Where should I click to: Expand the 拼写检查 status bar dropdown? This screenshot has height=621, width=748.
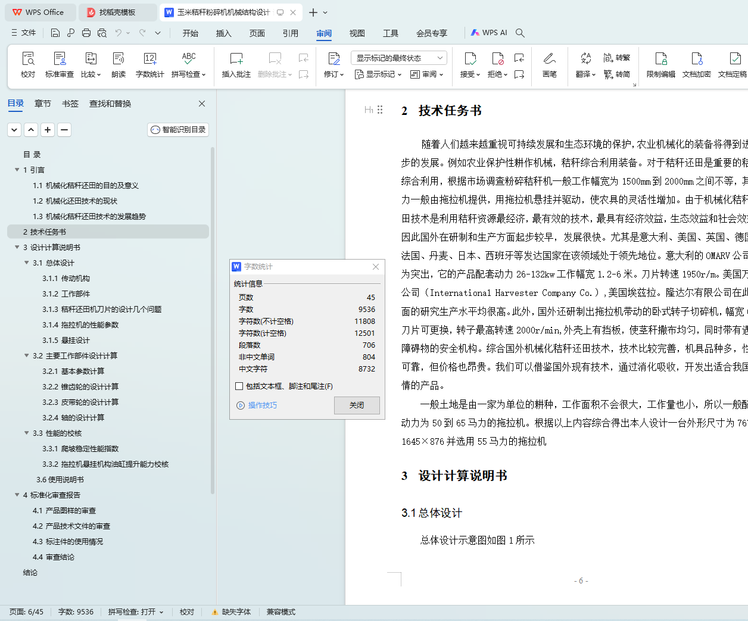click(x=161, y=612)
